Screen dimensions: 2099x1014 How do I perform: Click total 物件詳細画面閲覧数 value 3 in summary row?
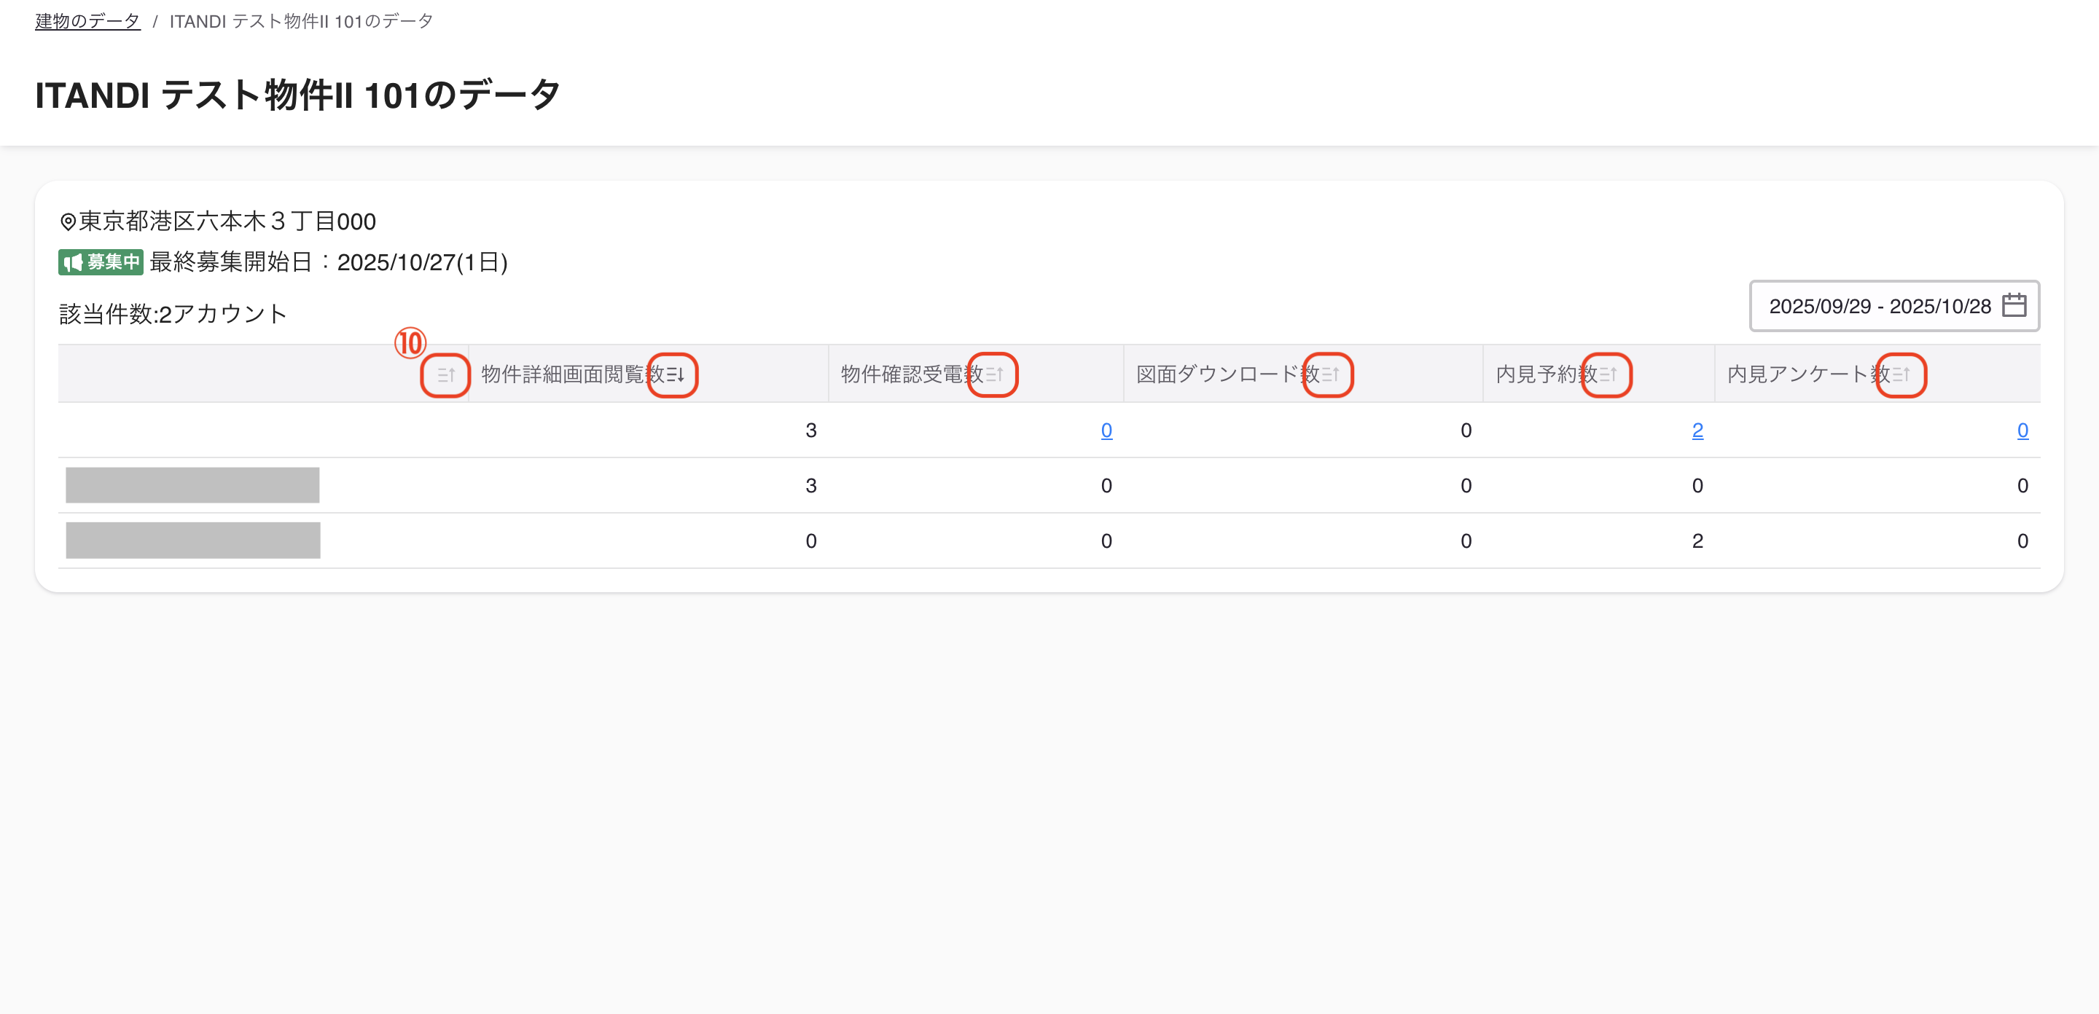coord(810,430)
